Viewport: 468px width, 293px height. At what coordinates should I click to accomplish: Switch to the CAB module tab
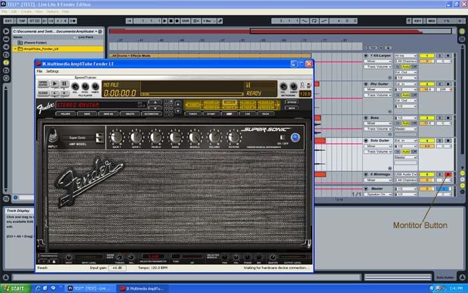click(x=247, y=114)
